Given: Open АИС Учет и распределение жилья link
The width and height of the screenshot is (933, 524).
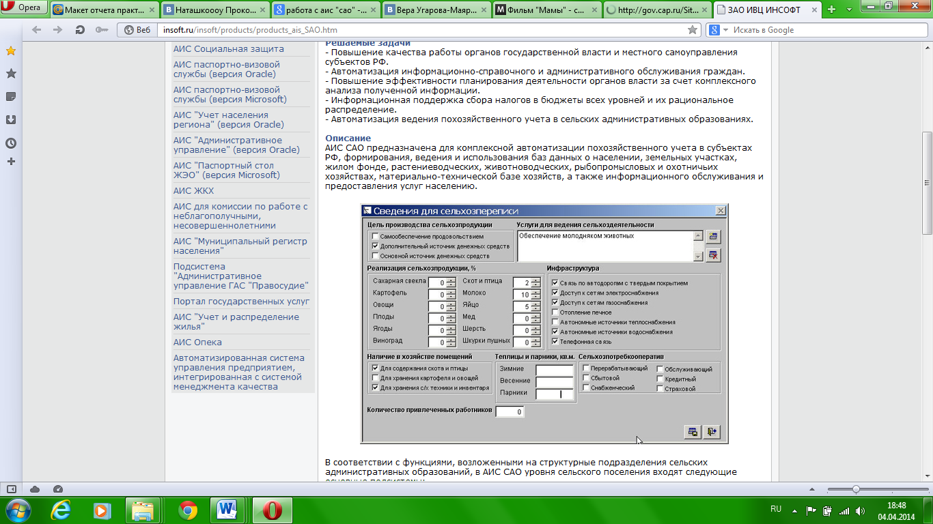Looking at the screenshot, I should 236,321.
